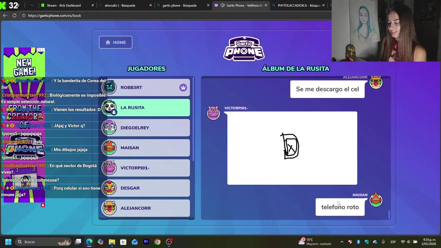
Task: Click ALEJANCORR's avatar in the player list
Action: pyautogui.click(x=110, y=208)
